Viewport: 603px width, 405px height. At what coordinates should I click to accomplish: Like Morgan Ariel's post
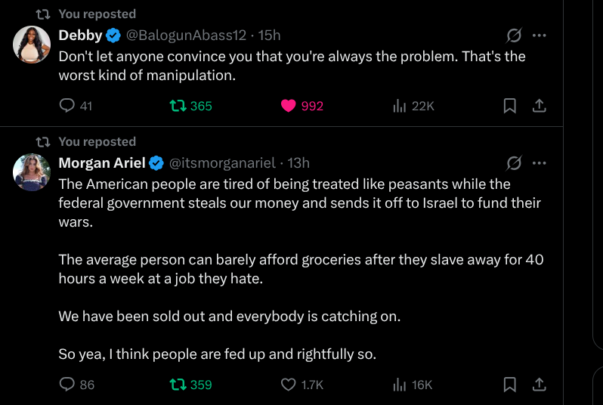tap(288, 385)
